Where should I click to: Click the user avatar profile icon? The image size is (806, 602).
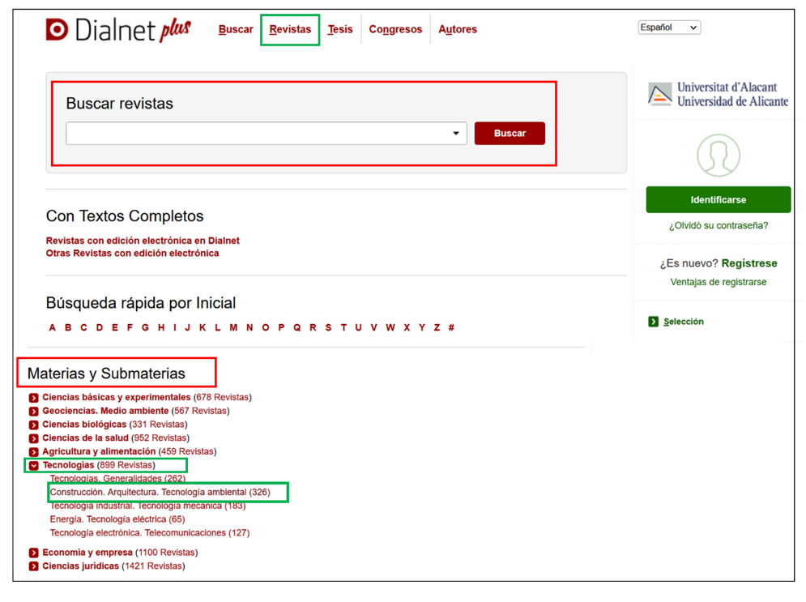pyautogui.click(x=718, y=155)
